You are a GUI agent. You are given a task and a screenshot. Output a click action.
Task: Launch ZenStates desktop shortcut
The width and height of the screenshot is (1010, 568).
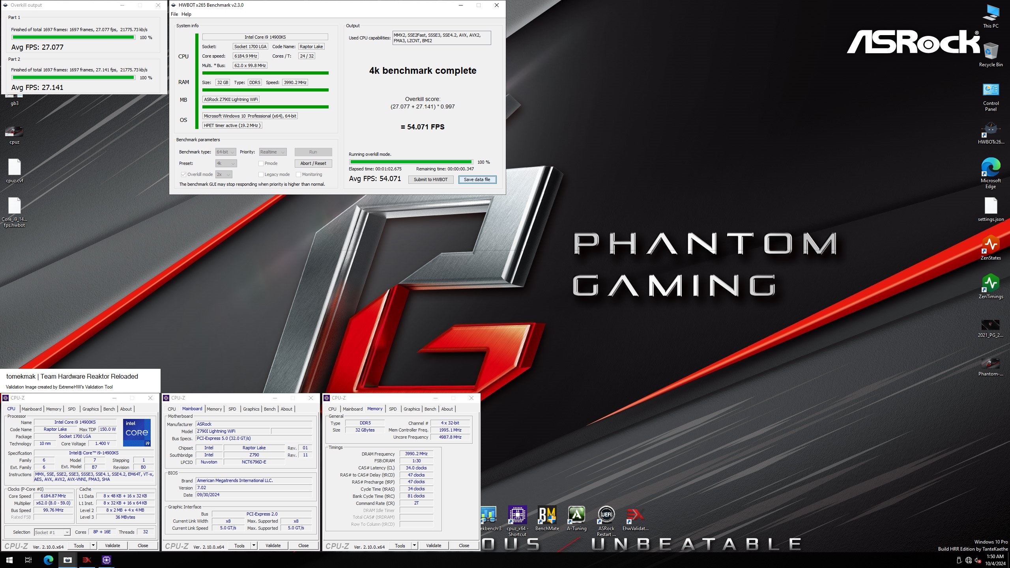991,248
